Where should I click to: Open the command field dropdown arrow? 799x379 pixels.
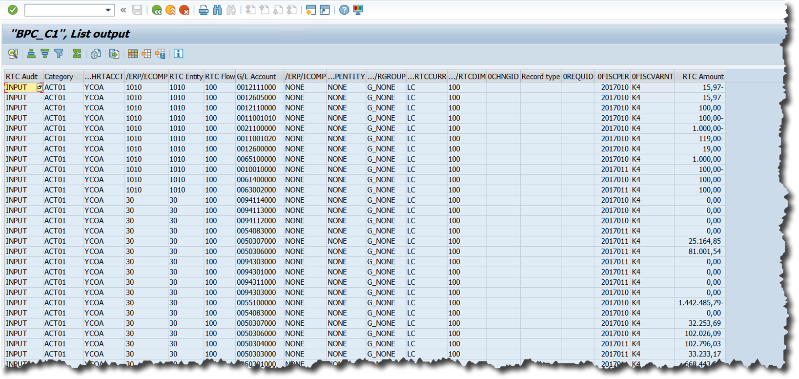click(108, 10)
